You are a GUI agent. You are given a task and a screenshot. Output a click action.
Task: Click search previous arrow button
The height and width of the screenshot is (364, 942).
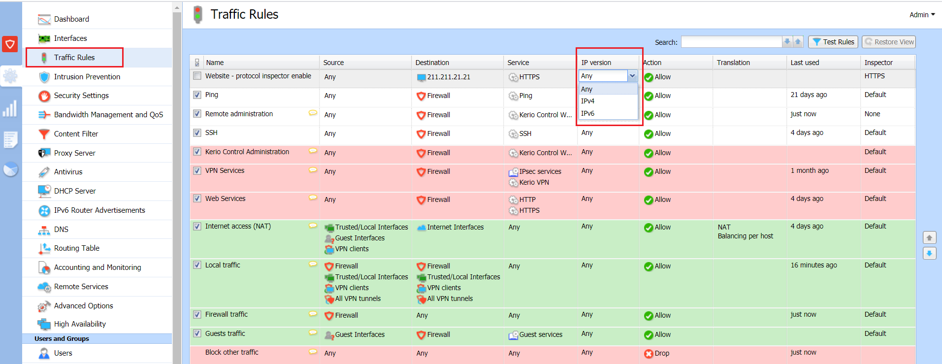click(x=798, y=42)
